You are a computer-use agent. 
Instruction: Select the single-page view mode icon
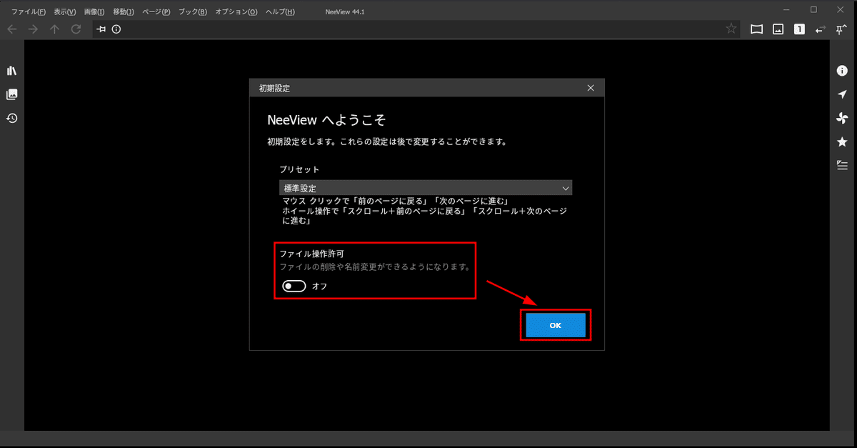point(798,29)
